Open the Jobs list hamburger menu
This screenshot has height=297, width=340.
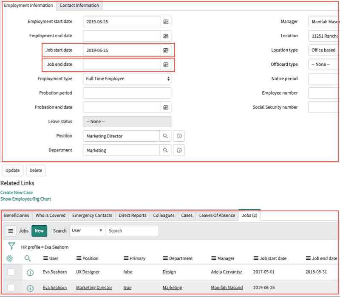coord(11,231)
